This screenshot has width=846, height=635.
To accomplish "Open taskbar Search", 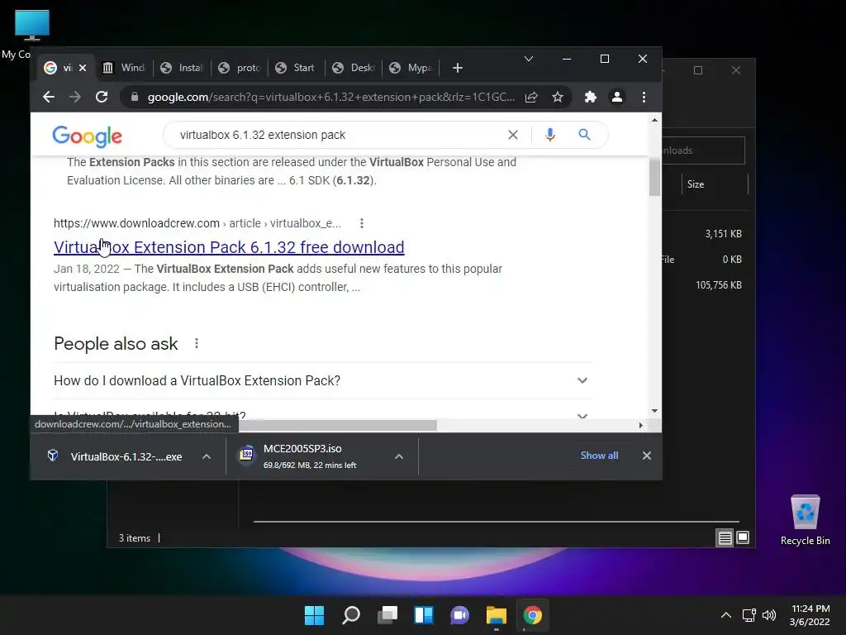I will (350, 615).
